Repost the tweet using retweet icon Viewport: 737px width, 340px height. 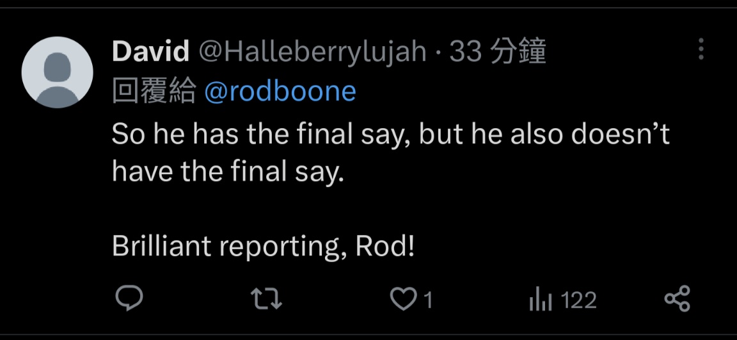267,299
